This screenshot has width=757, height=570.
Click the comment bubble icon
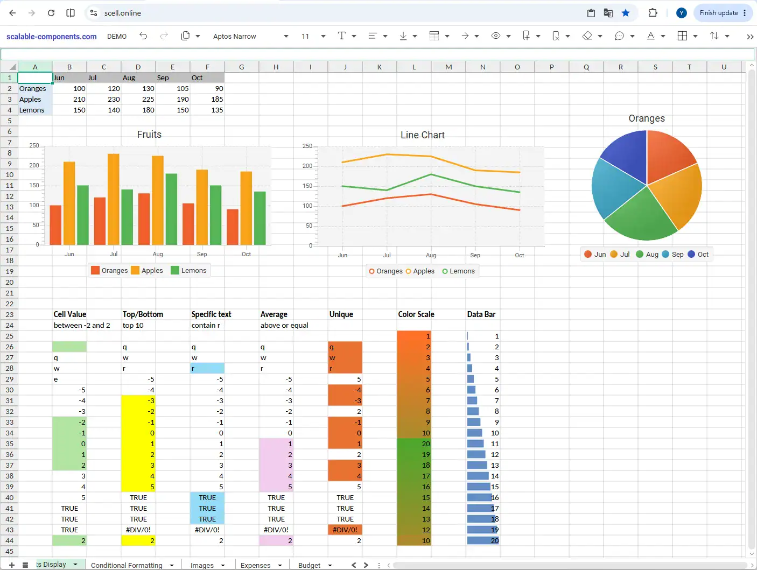(619, 36)
